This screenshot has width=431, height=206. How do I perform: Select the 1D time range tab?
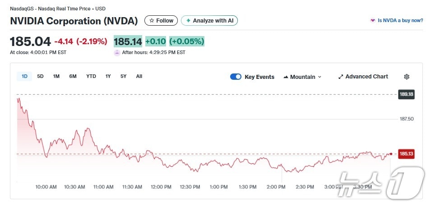[24, 76]
